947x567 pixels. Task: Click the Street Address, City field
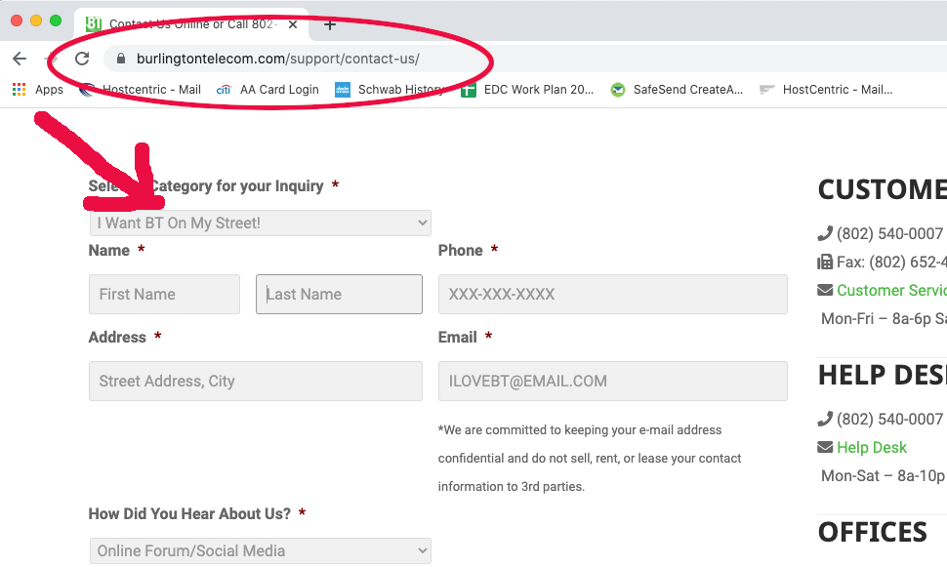[x=256, y=381]
